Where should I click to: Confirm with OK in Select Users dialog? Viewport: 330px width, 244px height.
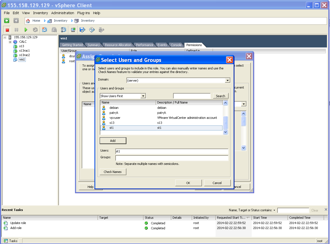(188, 183)
